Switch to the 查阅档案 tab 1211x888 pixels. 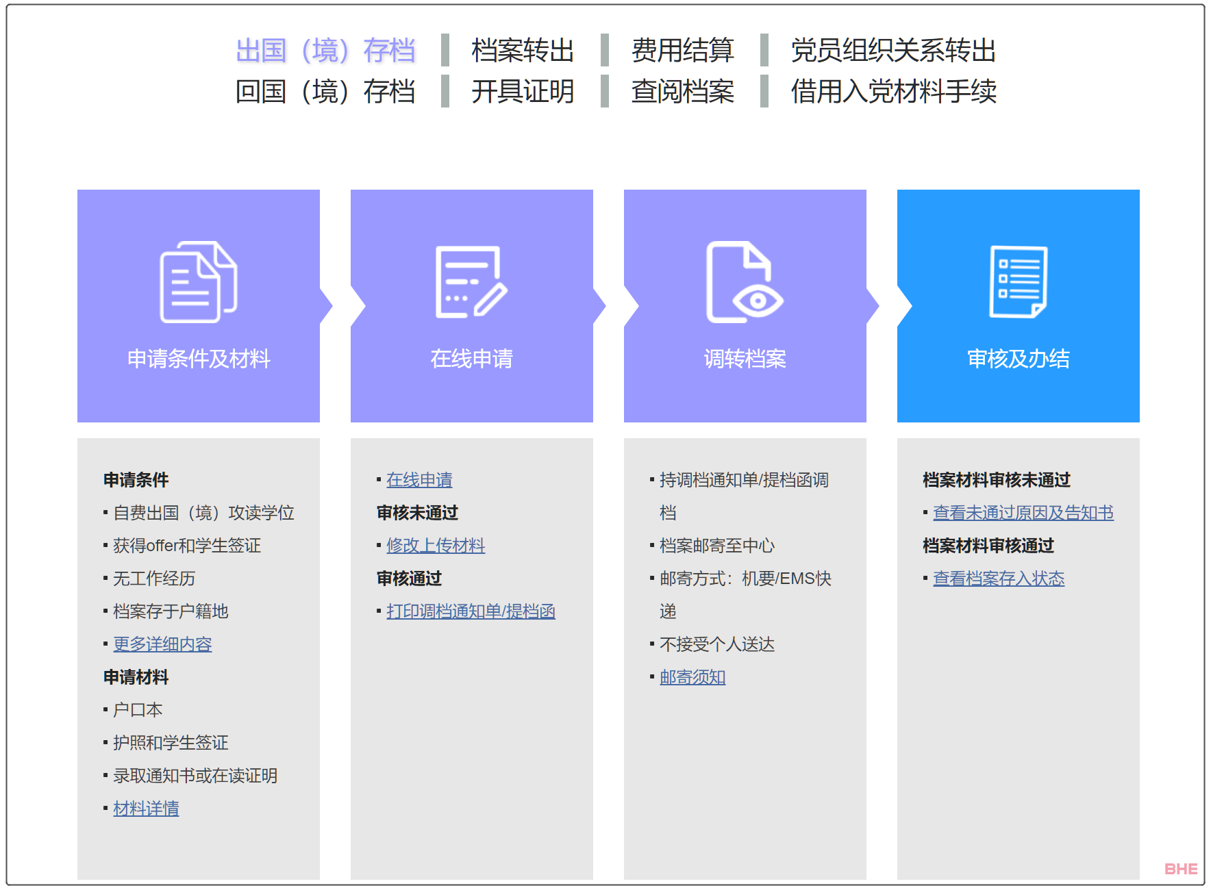point(682,92)
